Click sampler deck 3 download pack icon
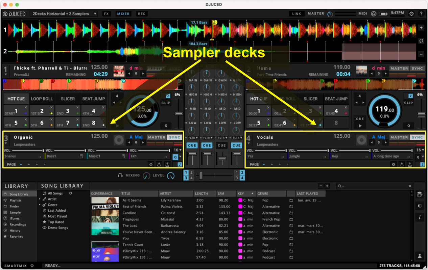The image size is (428, 270). coord(167,164)
